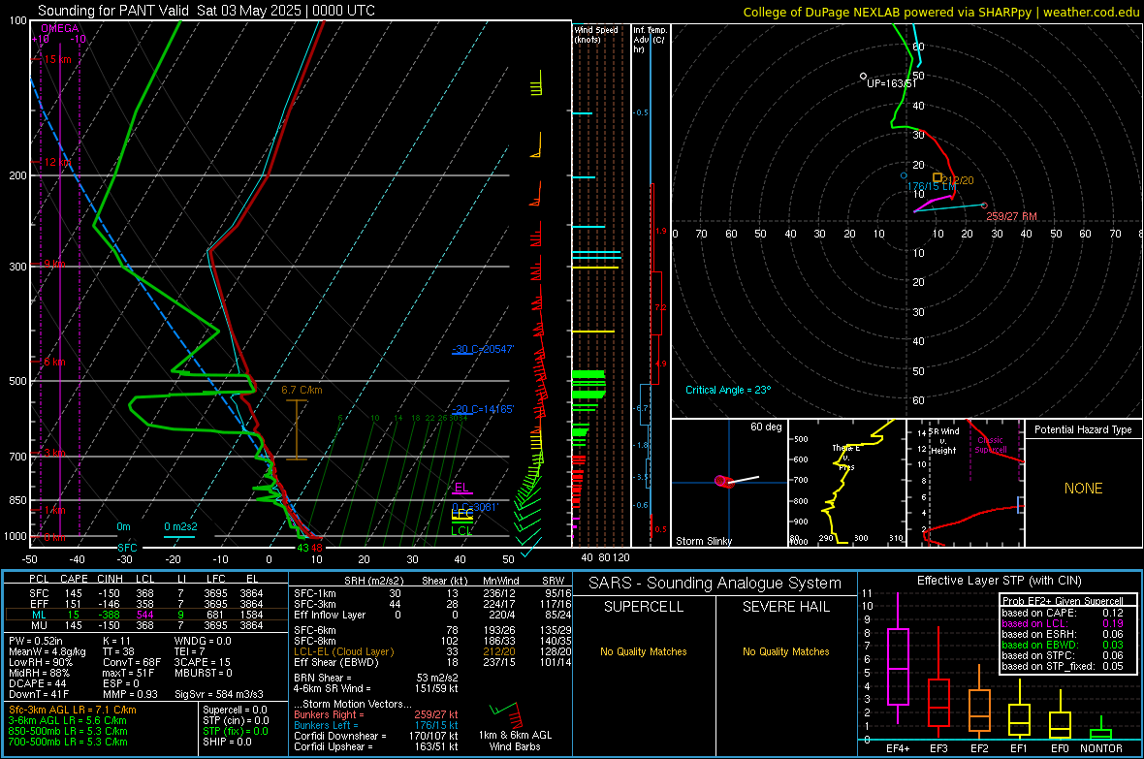The width and height of the screenshot is (1144, 759).
Task: Click the '60 deg' slinky value
Action: tap(765, 427)
